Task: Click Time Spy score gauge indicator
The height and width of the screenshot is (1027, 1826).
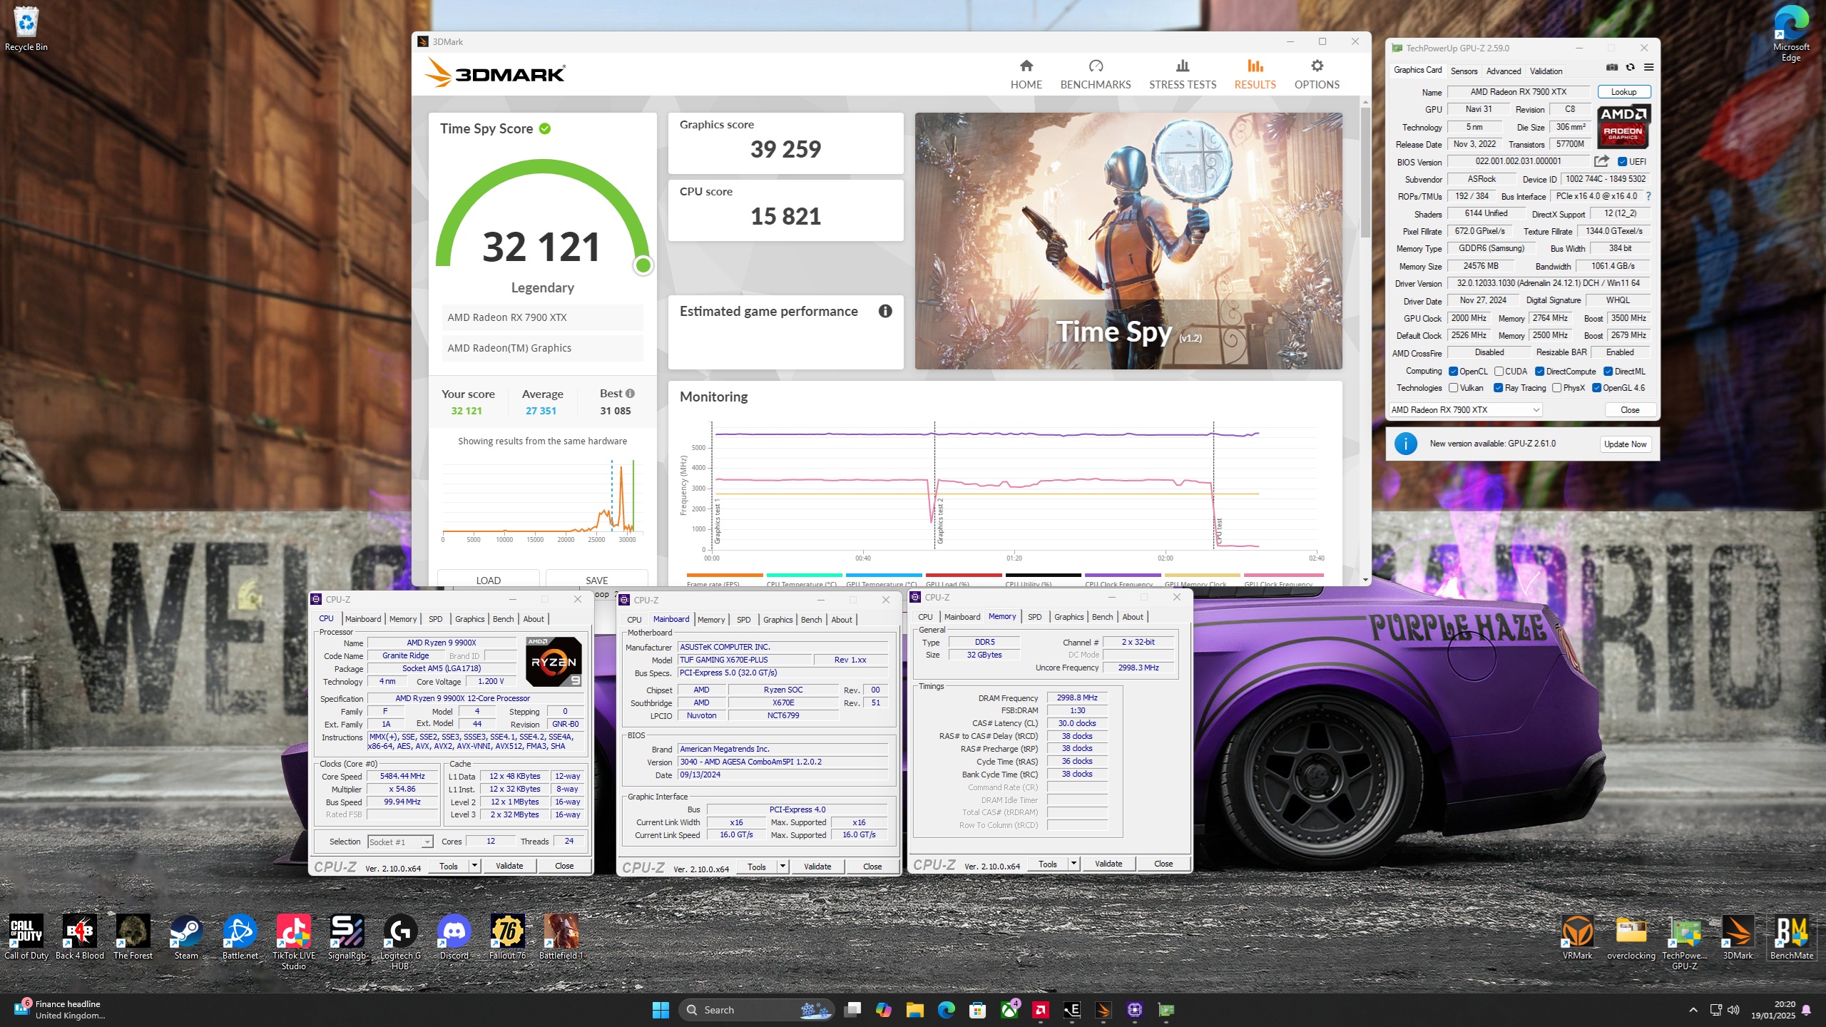Action: 643,265
